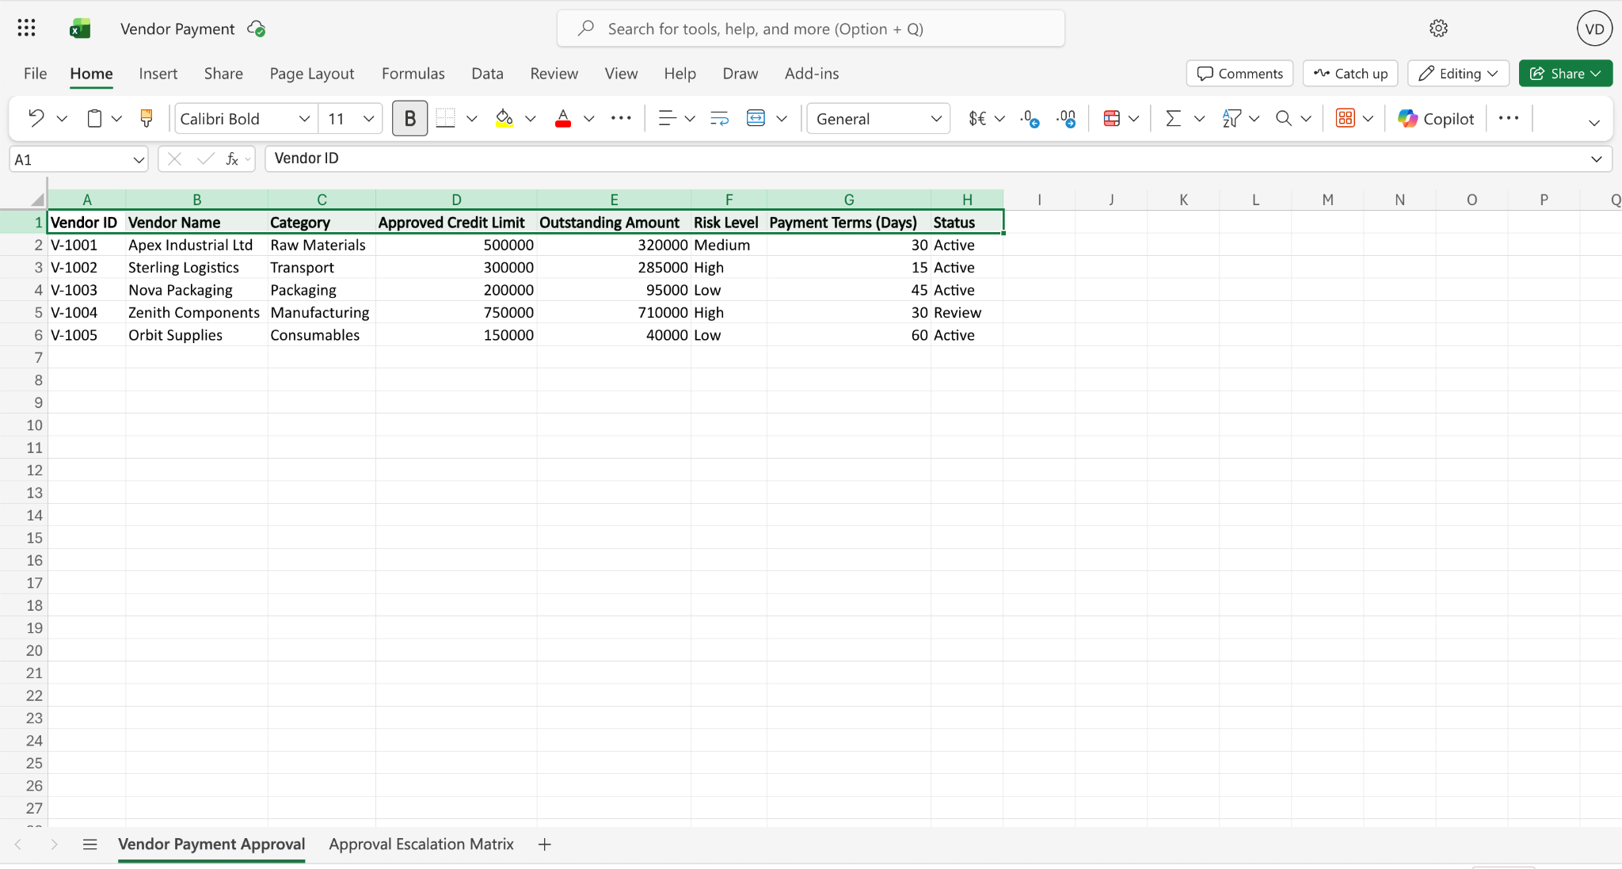Select the Format Painter icon

coord(146,118)
